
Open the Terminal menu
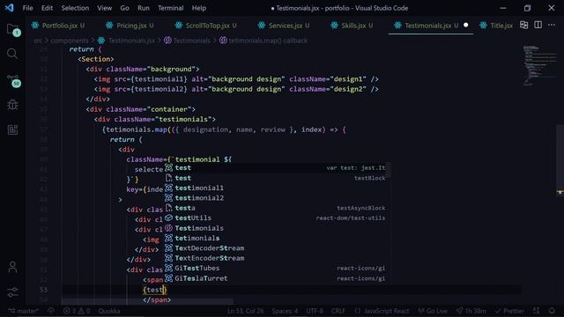click(x=170, y=8)
